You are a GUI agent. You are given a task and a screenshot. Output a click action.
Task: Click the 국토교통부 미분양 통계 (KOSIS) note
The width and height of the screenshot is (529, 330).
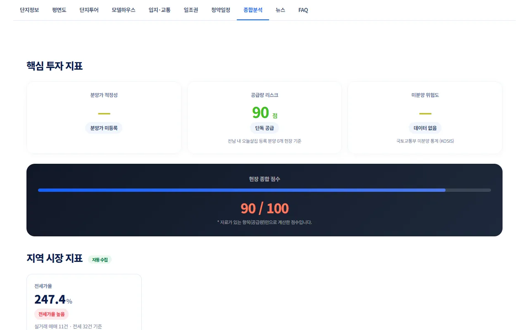[425, 141]
